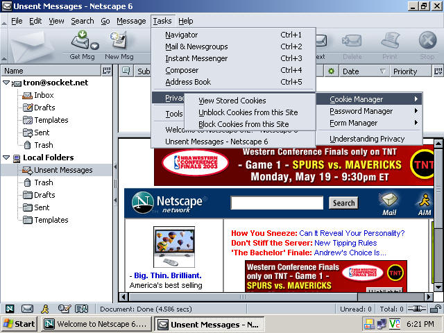Select Unblock Cookies from this Site

[250, 112]
